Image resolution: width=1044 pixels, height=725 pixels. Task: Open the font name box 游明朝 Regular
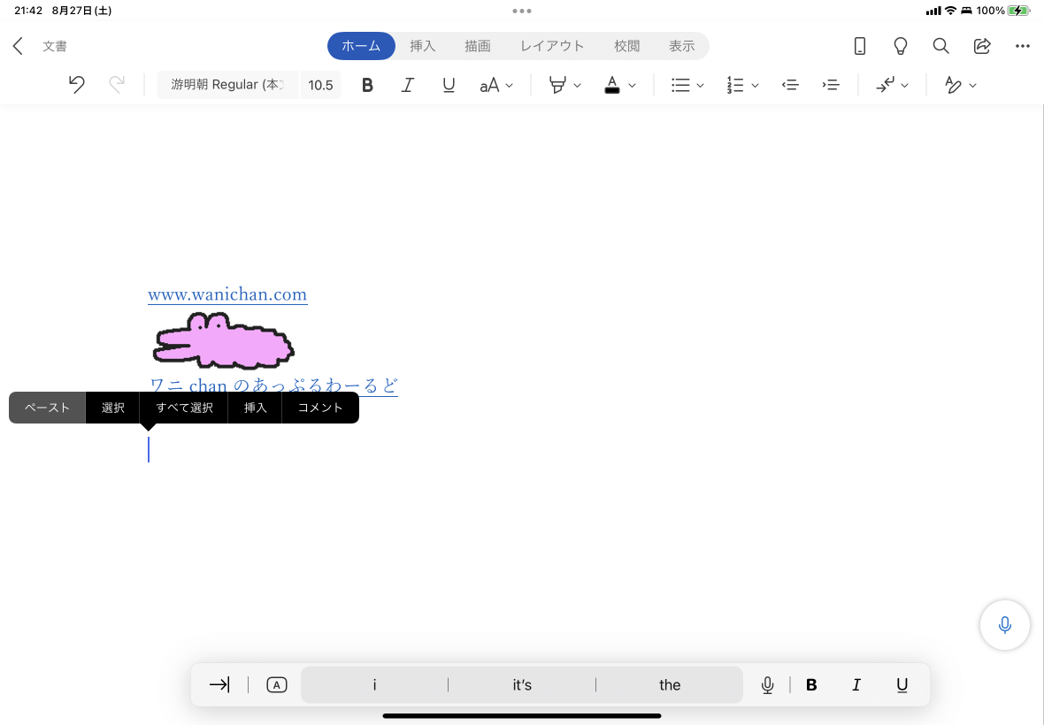pyautogui.click(x=227, y=85)
